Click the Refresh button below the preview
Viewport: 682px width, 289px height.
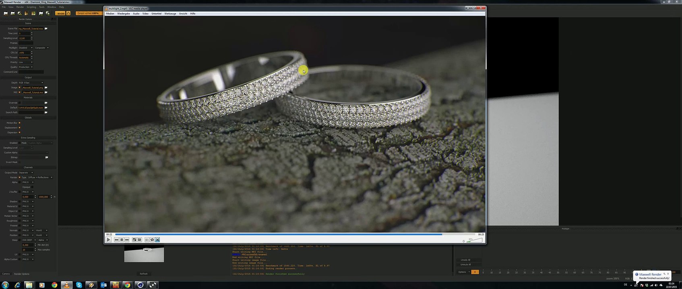click(144, 274)
